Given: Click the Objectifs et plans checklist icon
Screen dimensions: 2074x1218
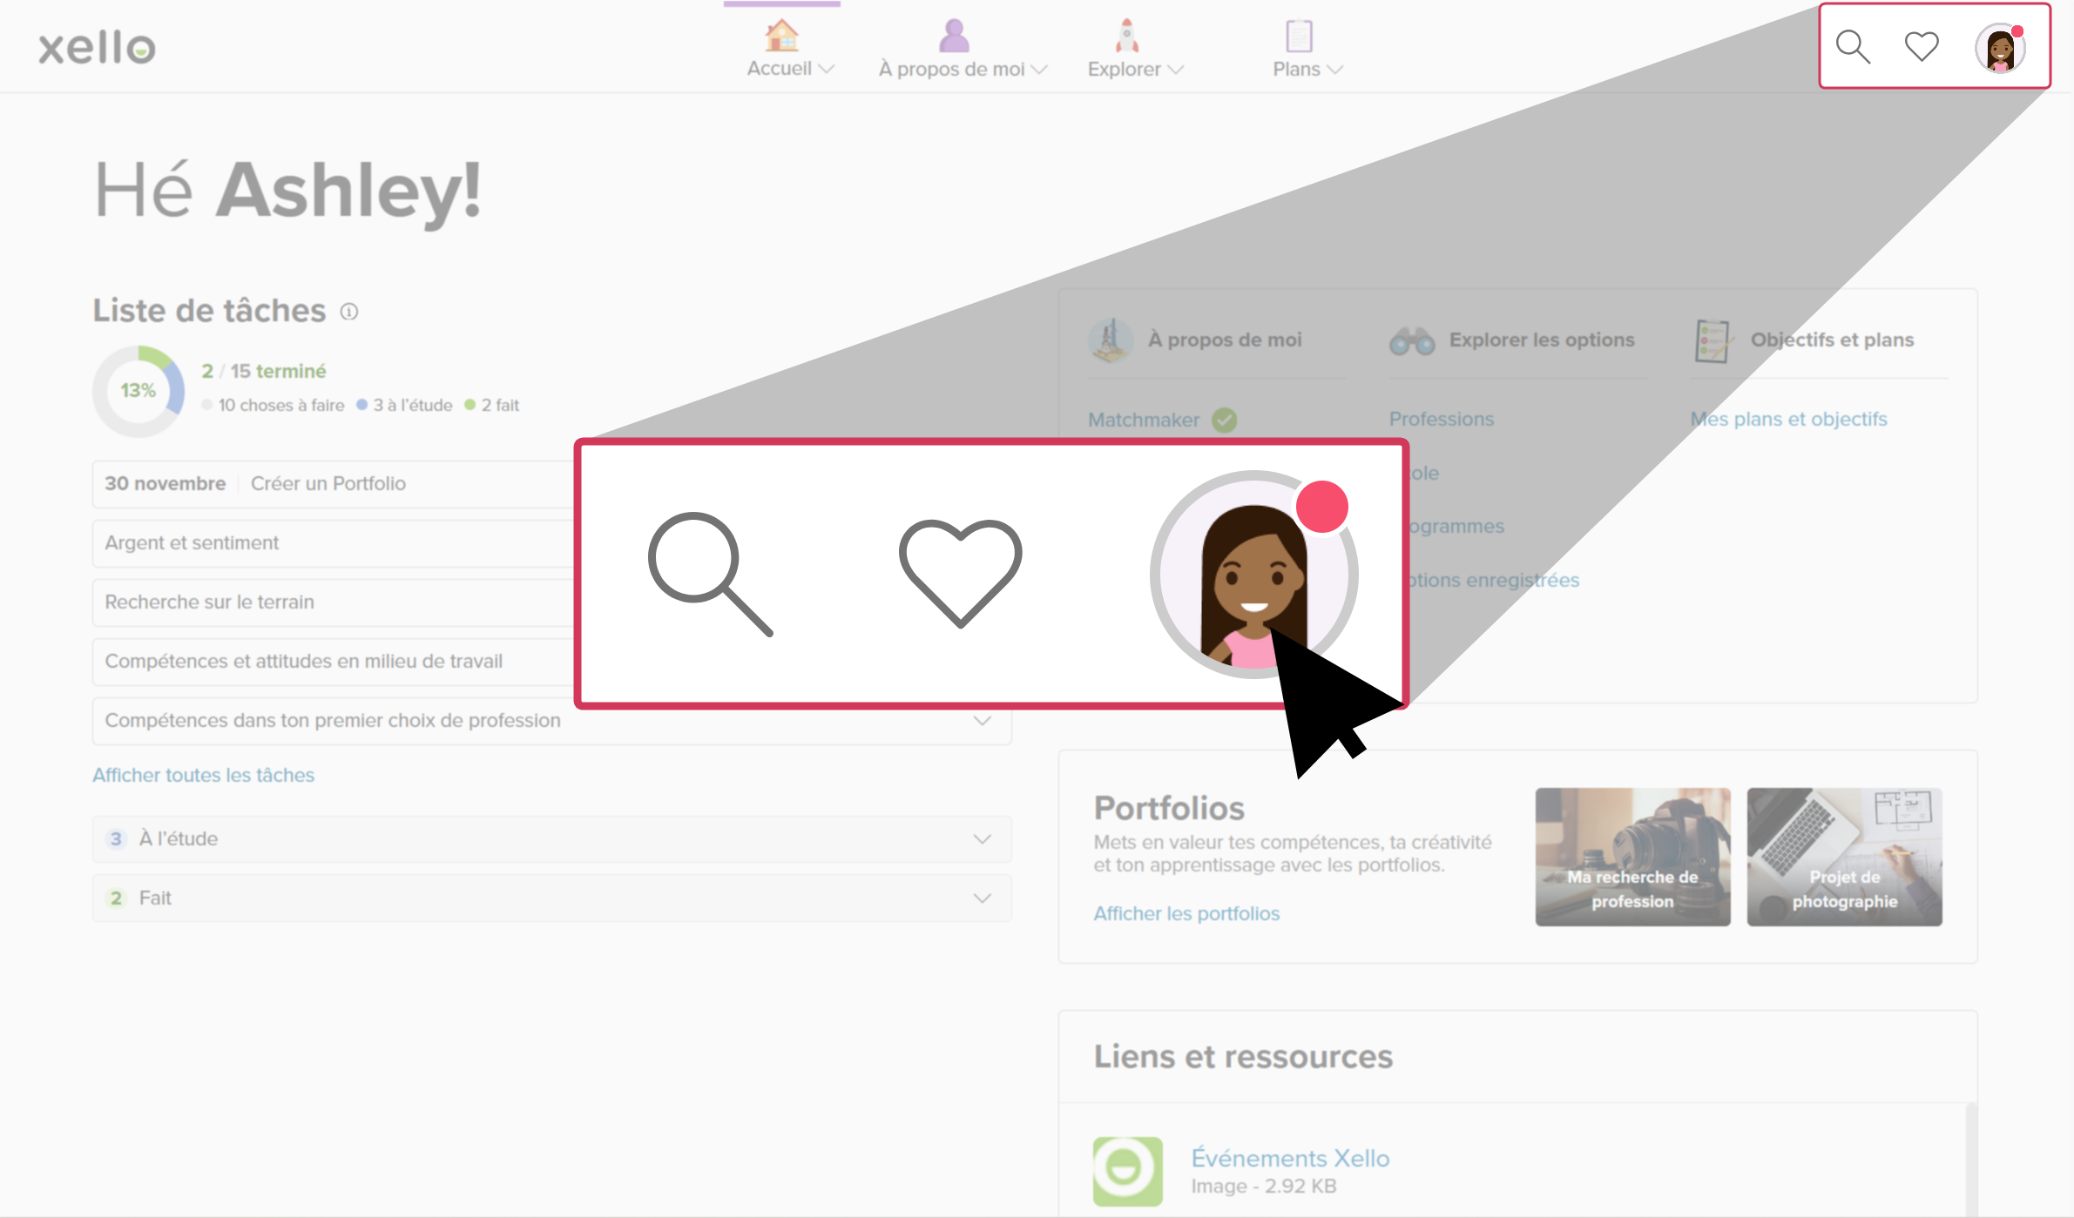Looking at the screenshot, I should point(1713,341).
